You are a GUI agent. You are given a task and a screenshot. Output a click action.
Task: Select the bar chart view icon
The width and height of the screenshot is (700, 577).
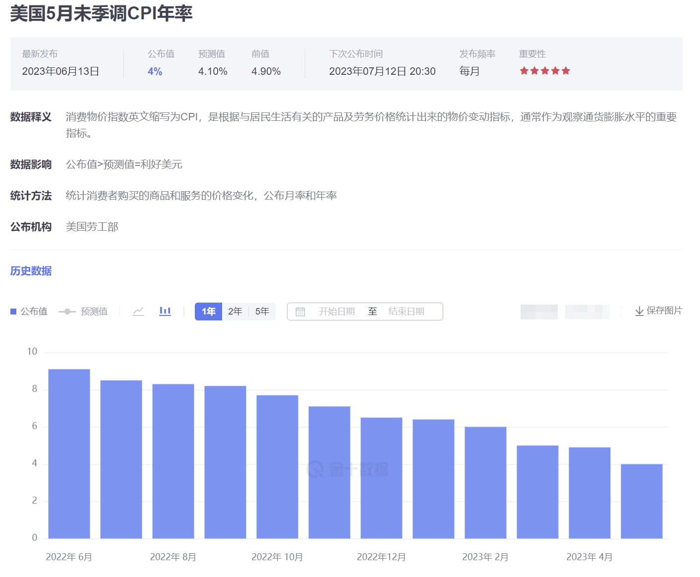click(x=165, y=311)
